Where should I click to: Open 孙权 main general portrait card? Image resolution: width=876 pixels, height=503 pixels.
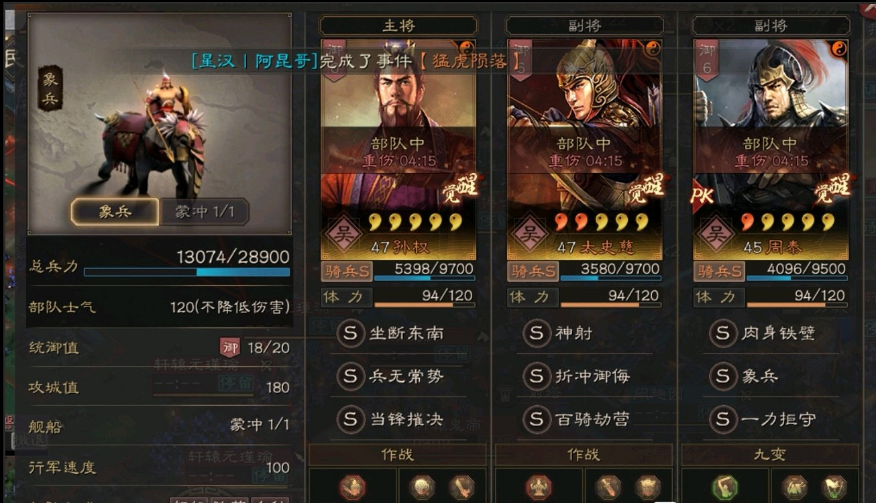point(398,149)
